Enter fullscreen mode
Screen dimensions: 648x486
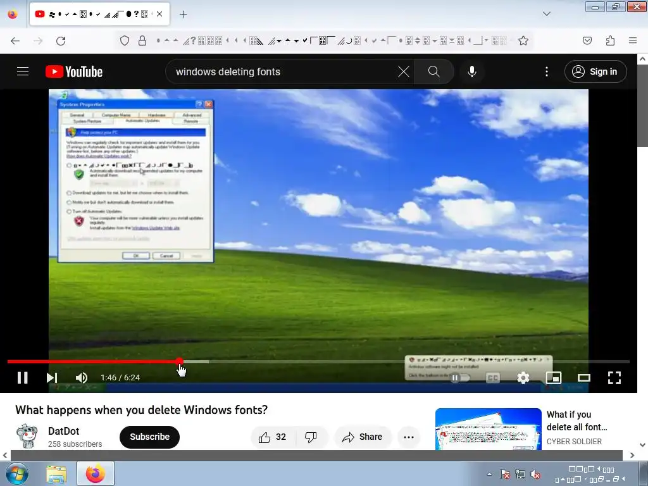pos(614,377)
